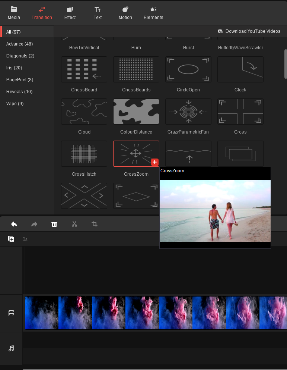Open the Elements tab
This screenshot has width=287, height=370.
point(153,13)
